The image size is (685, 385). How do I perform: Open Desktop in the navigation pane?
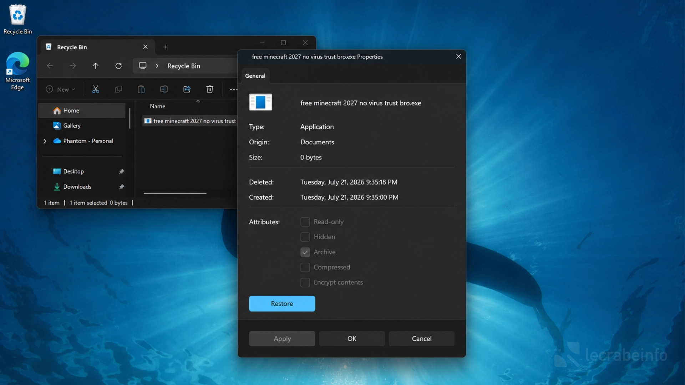(82, 171)
